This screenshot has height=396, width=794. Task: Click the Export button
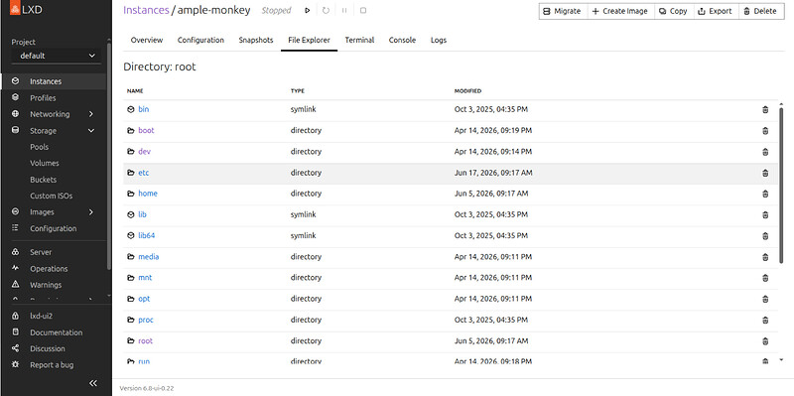click(x=715, y=11)
